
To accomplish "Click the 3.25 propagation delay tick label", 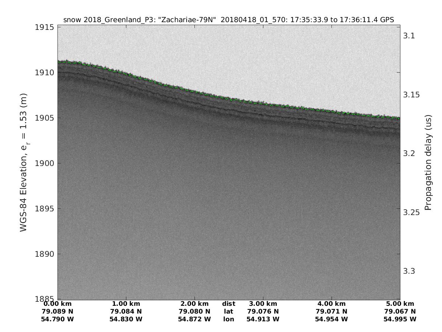I will (411, 212).
